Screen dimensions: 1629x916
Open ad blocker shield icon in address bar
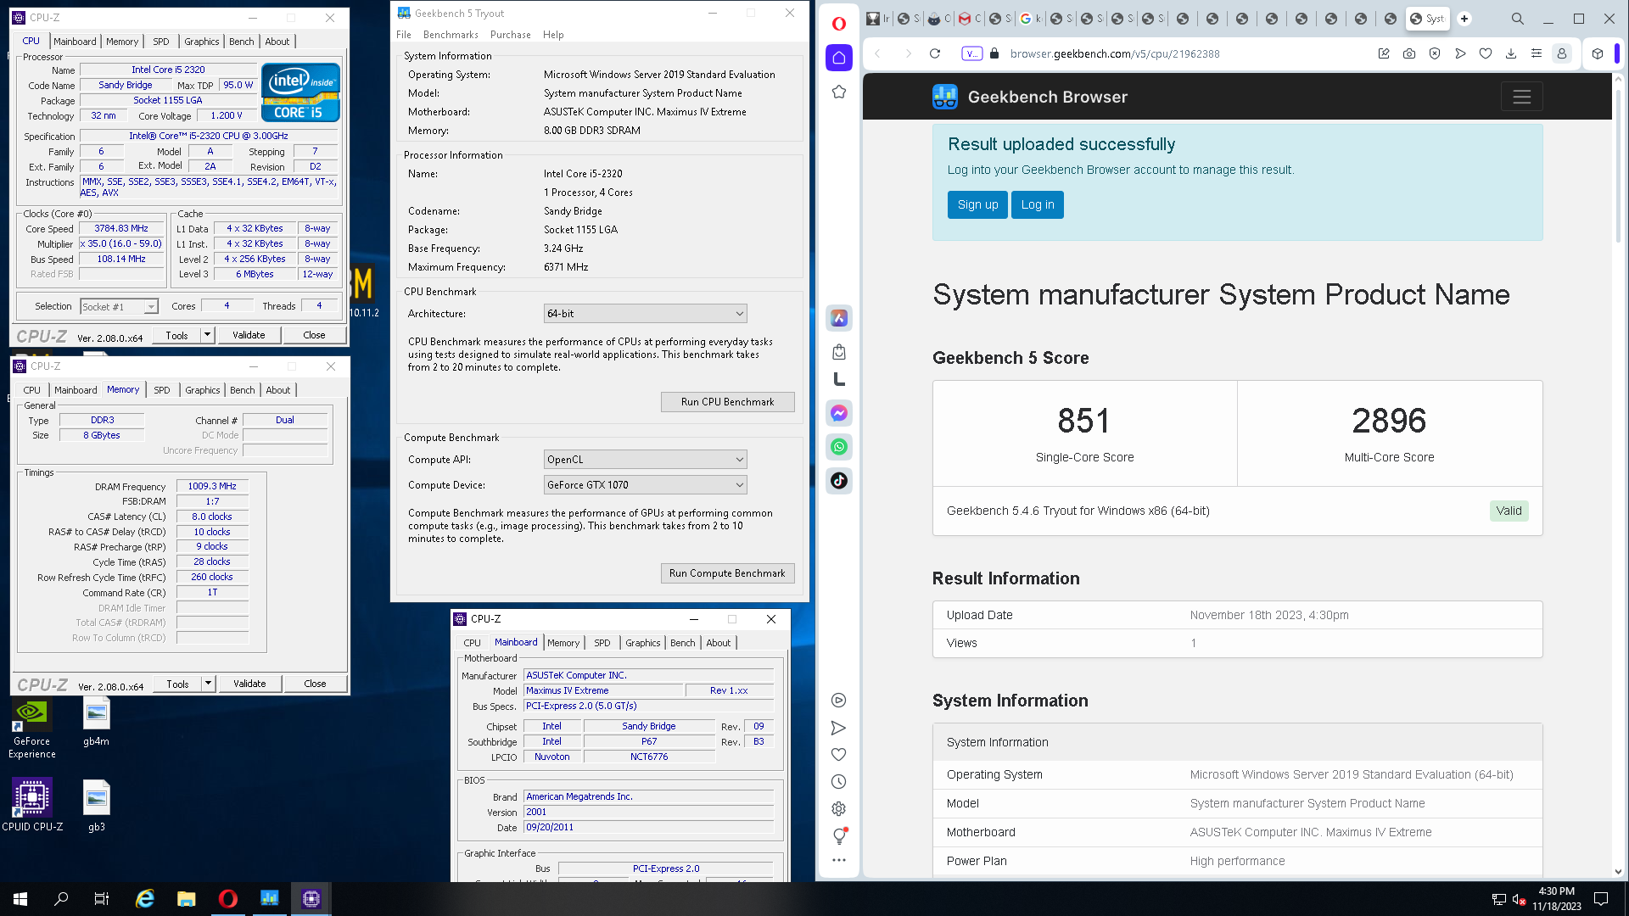click(1435, 53)
